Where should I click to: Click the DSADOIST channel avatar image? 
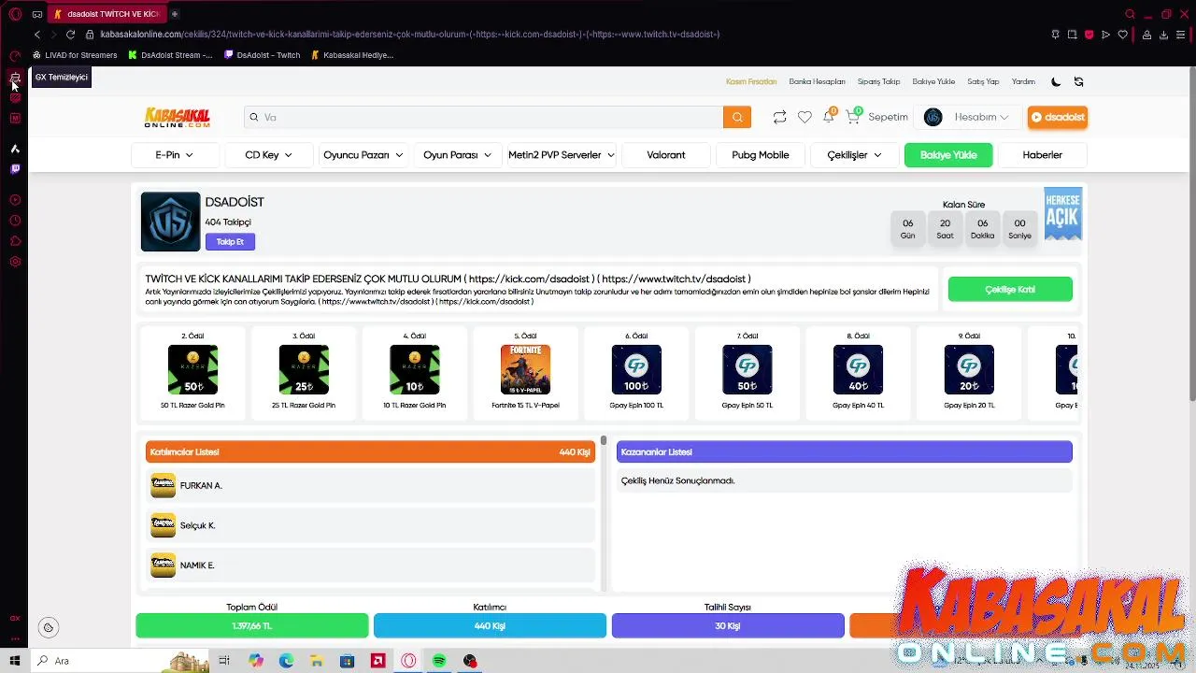pos(170,222)
